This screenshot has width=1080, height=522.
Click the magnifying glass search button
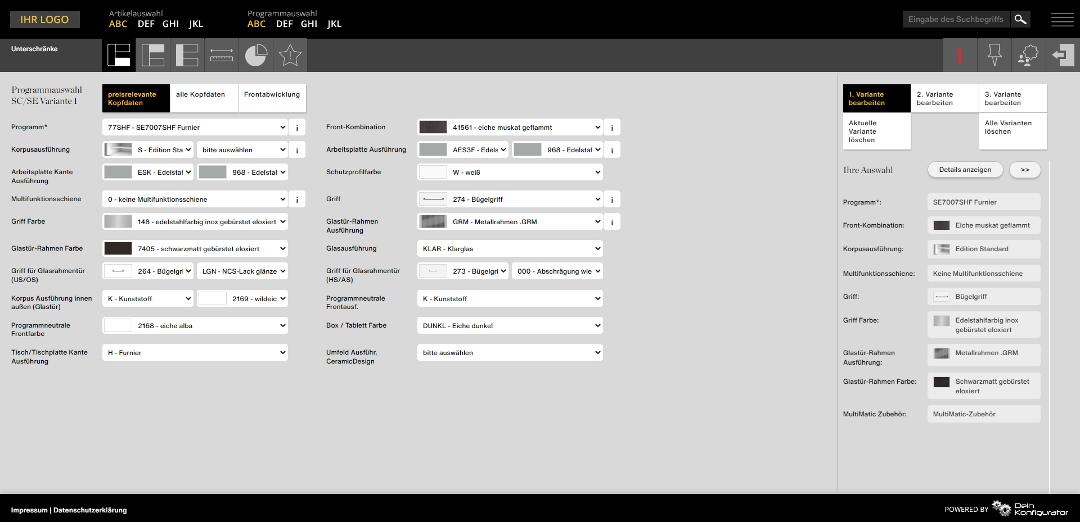click(1020, 20)
